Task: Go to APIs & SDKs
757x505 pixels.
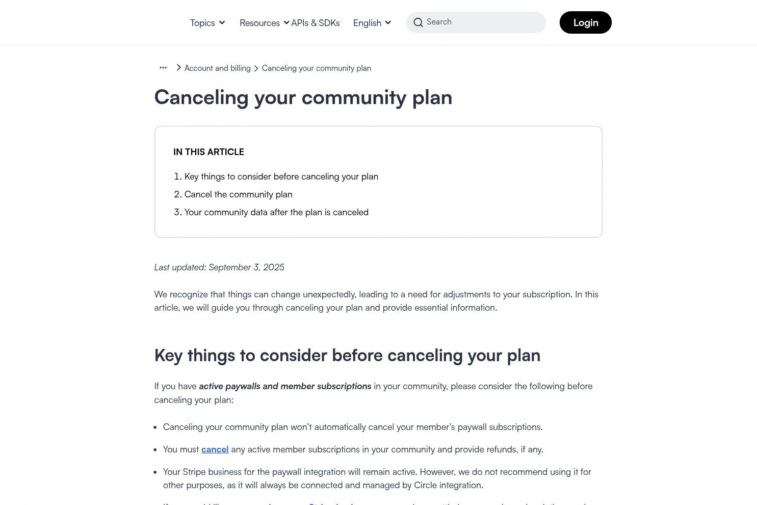Action: 315,23
